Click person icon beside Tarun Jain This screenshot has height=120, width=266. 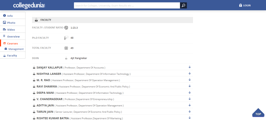pyautogui.click(x=34, y=112)
